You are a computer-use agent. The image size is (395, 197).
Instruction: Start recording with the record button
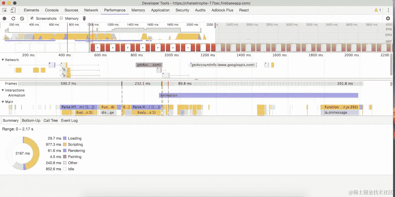click(x=4, y=18)
